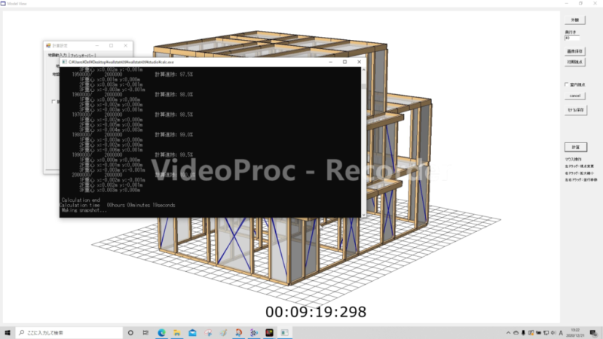Open the Mail app on taskbar
This screenshot has width=603, height=339.
tap(192, 332)
